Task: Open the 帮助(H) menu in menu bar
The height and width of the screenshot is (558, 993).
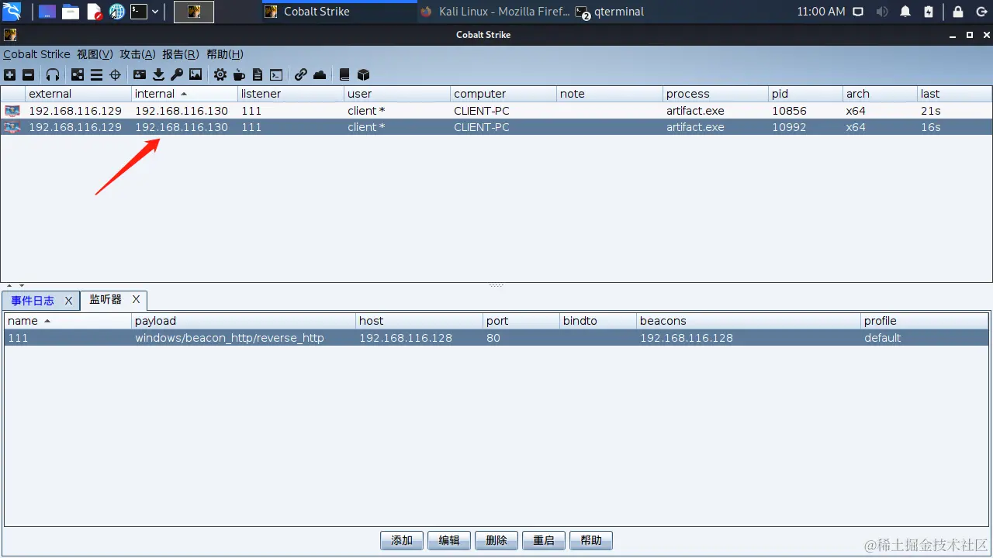Action: 224,54
